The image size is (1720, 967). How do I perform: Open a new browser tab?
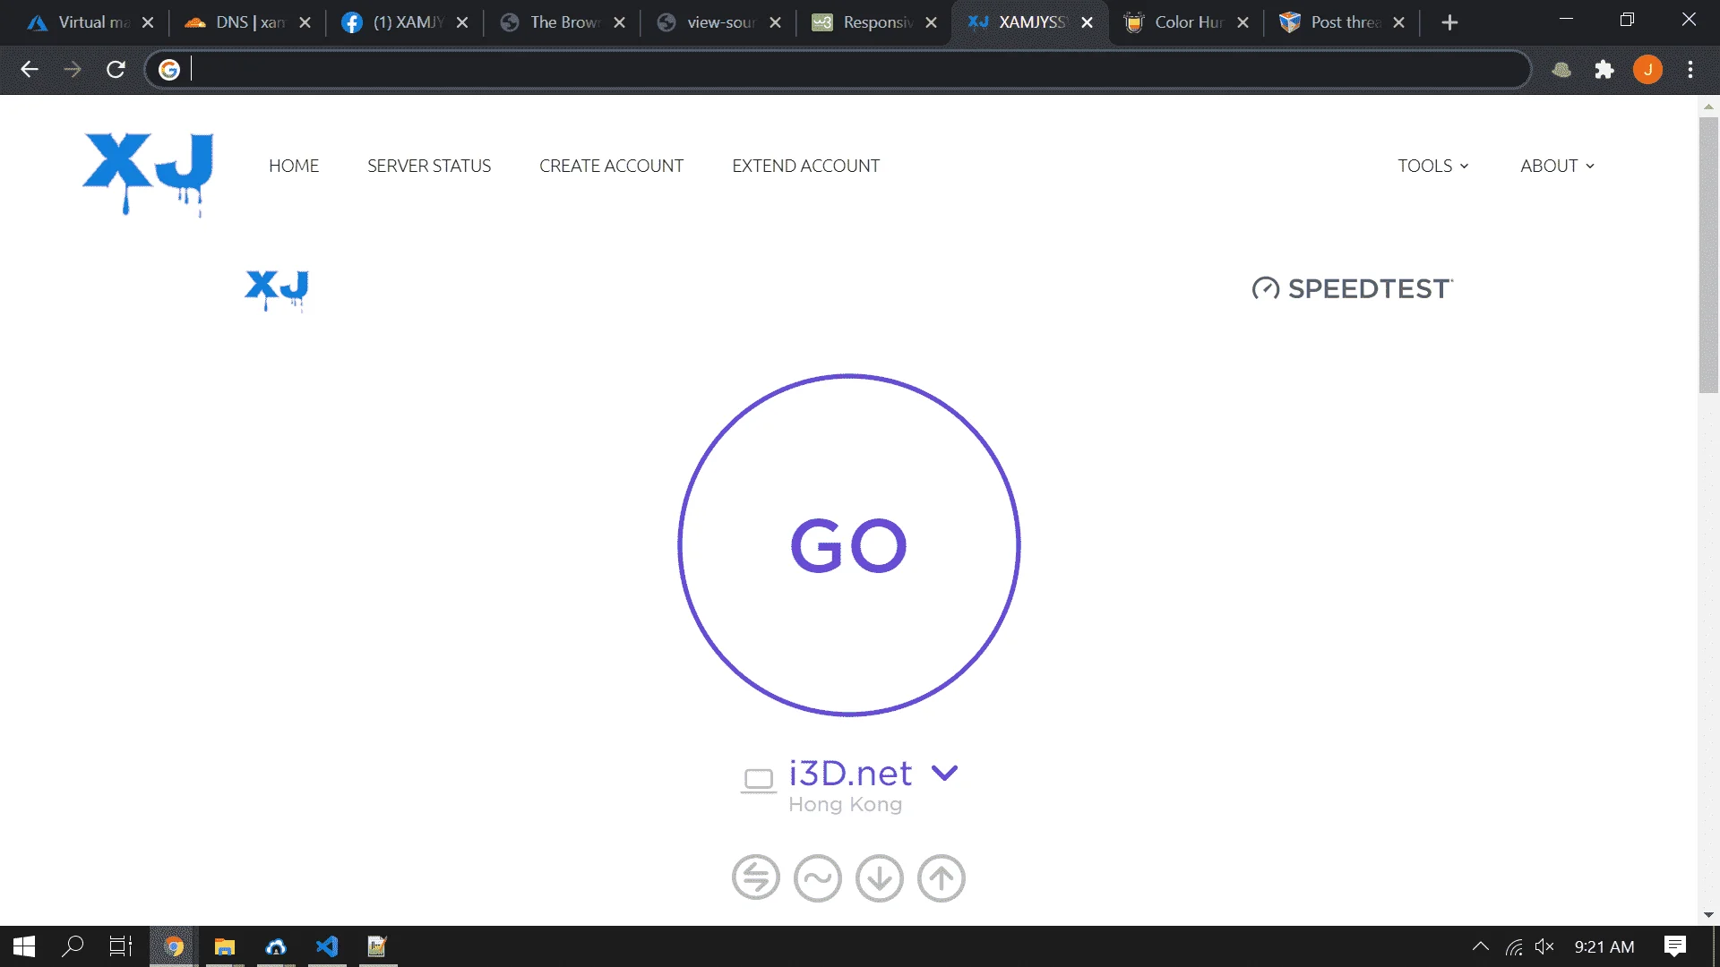point(1449,22)
